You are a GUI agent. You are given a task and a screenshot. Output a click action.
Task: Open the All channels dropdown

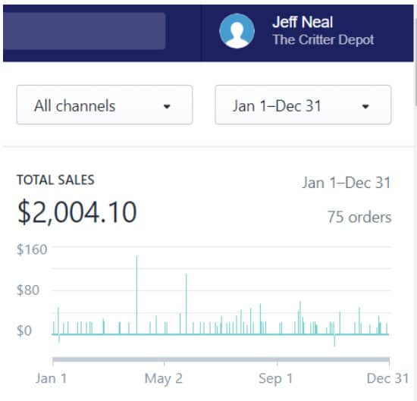pos(105,105)
